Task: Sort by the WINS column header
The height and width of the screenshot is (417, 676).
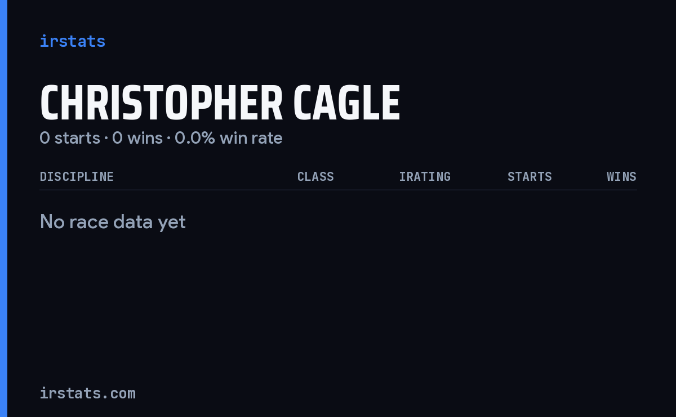Action: pyautogui.click(x=621, y=176)
